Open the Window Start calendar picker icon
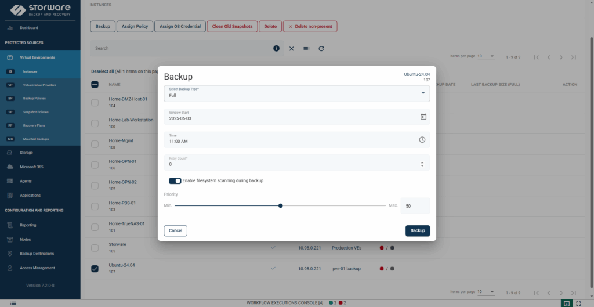The image size is (594, 307). (x=423, y=117)
